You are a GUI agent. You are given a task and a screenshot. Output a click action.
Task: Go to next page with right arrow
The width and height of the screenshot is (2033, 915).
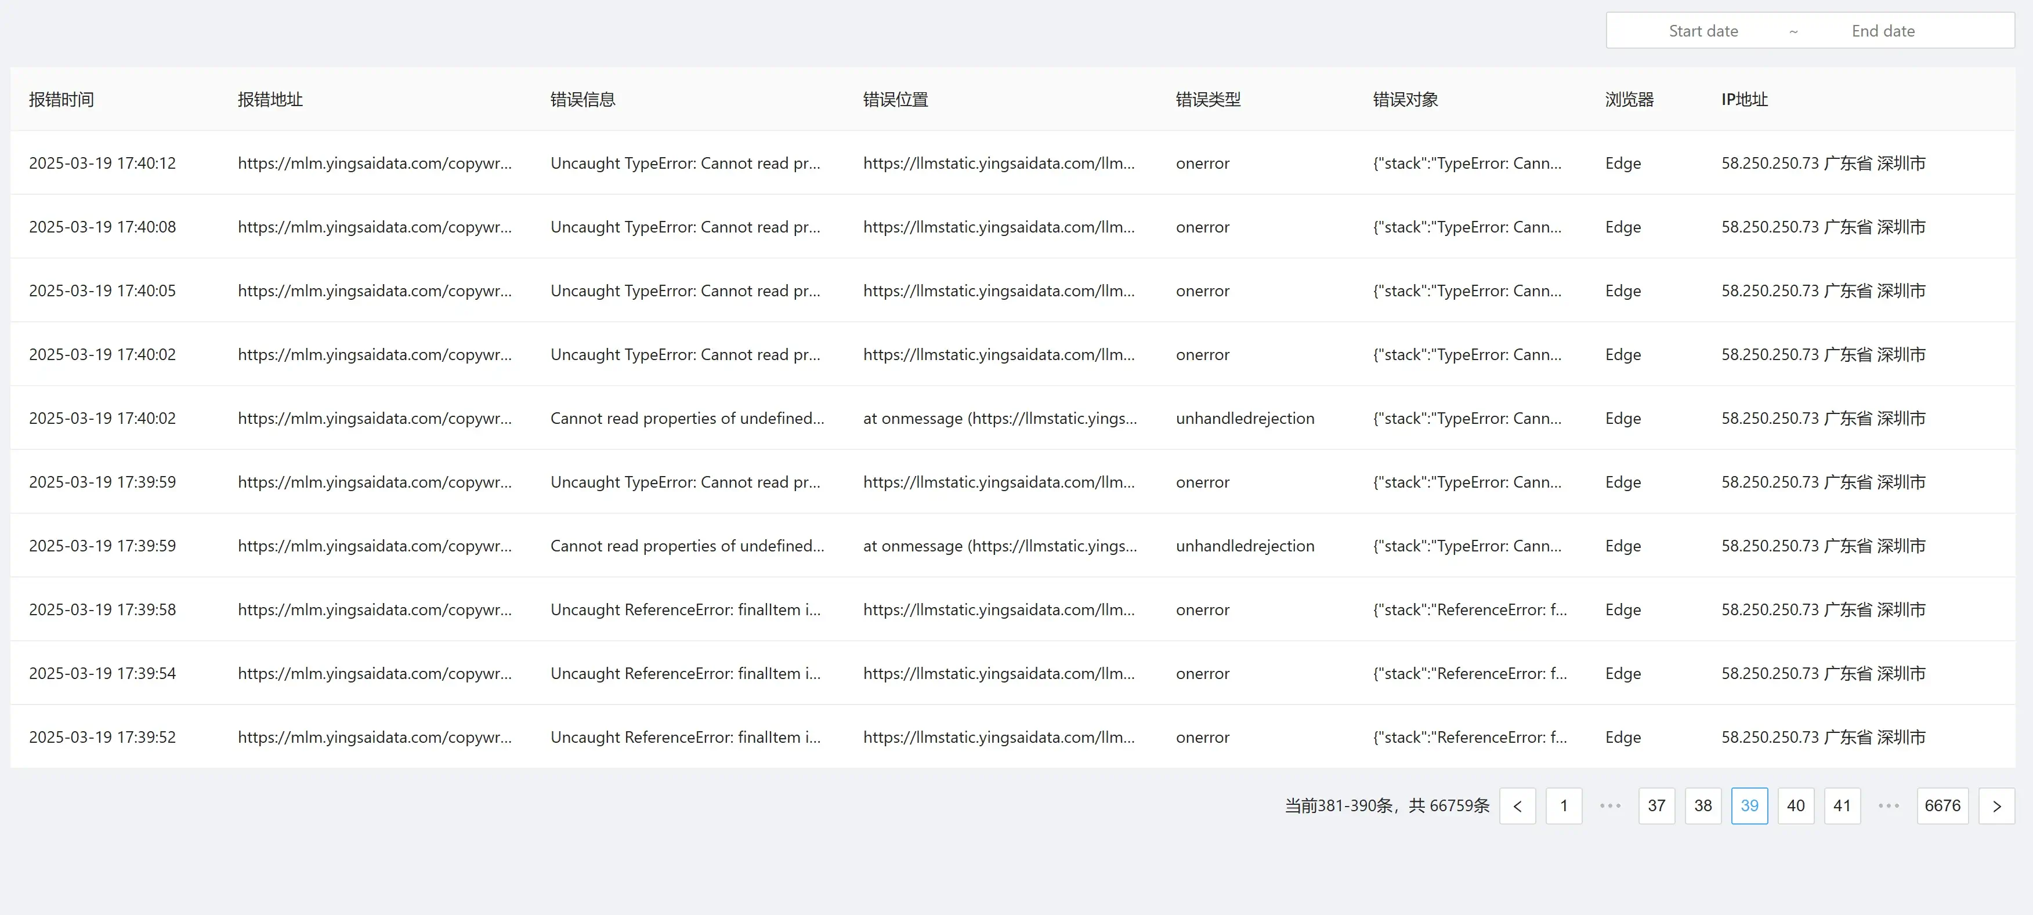pyautogui.click(x=1996, y=805)
